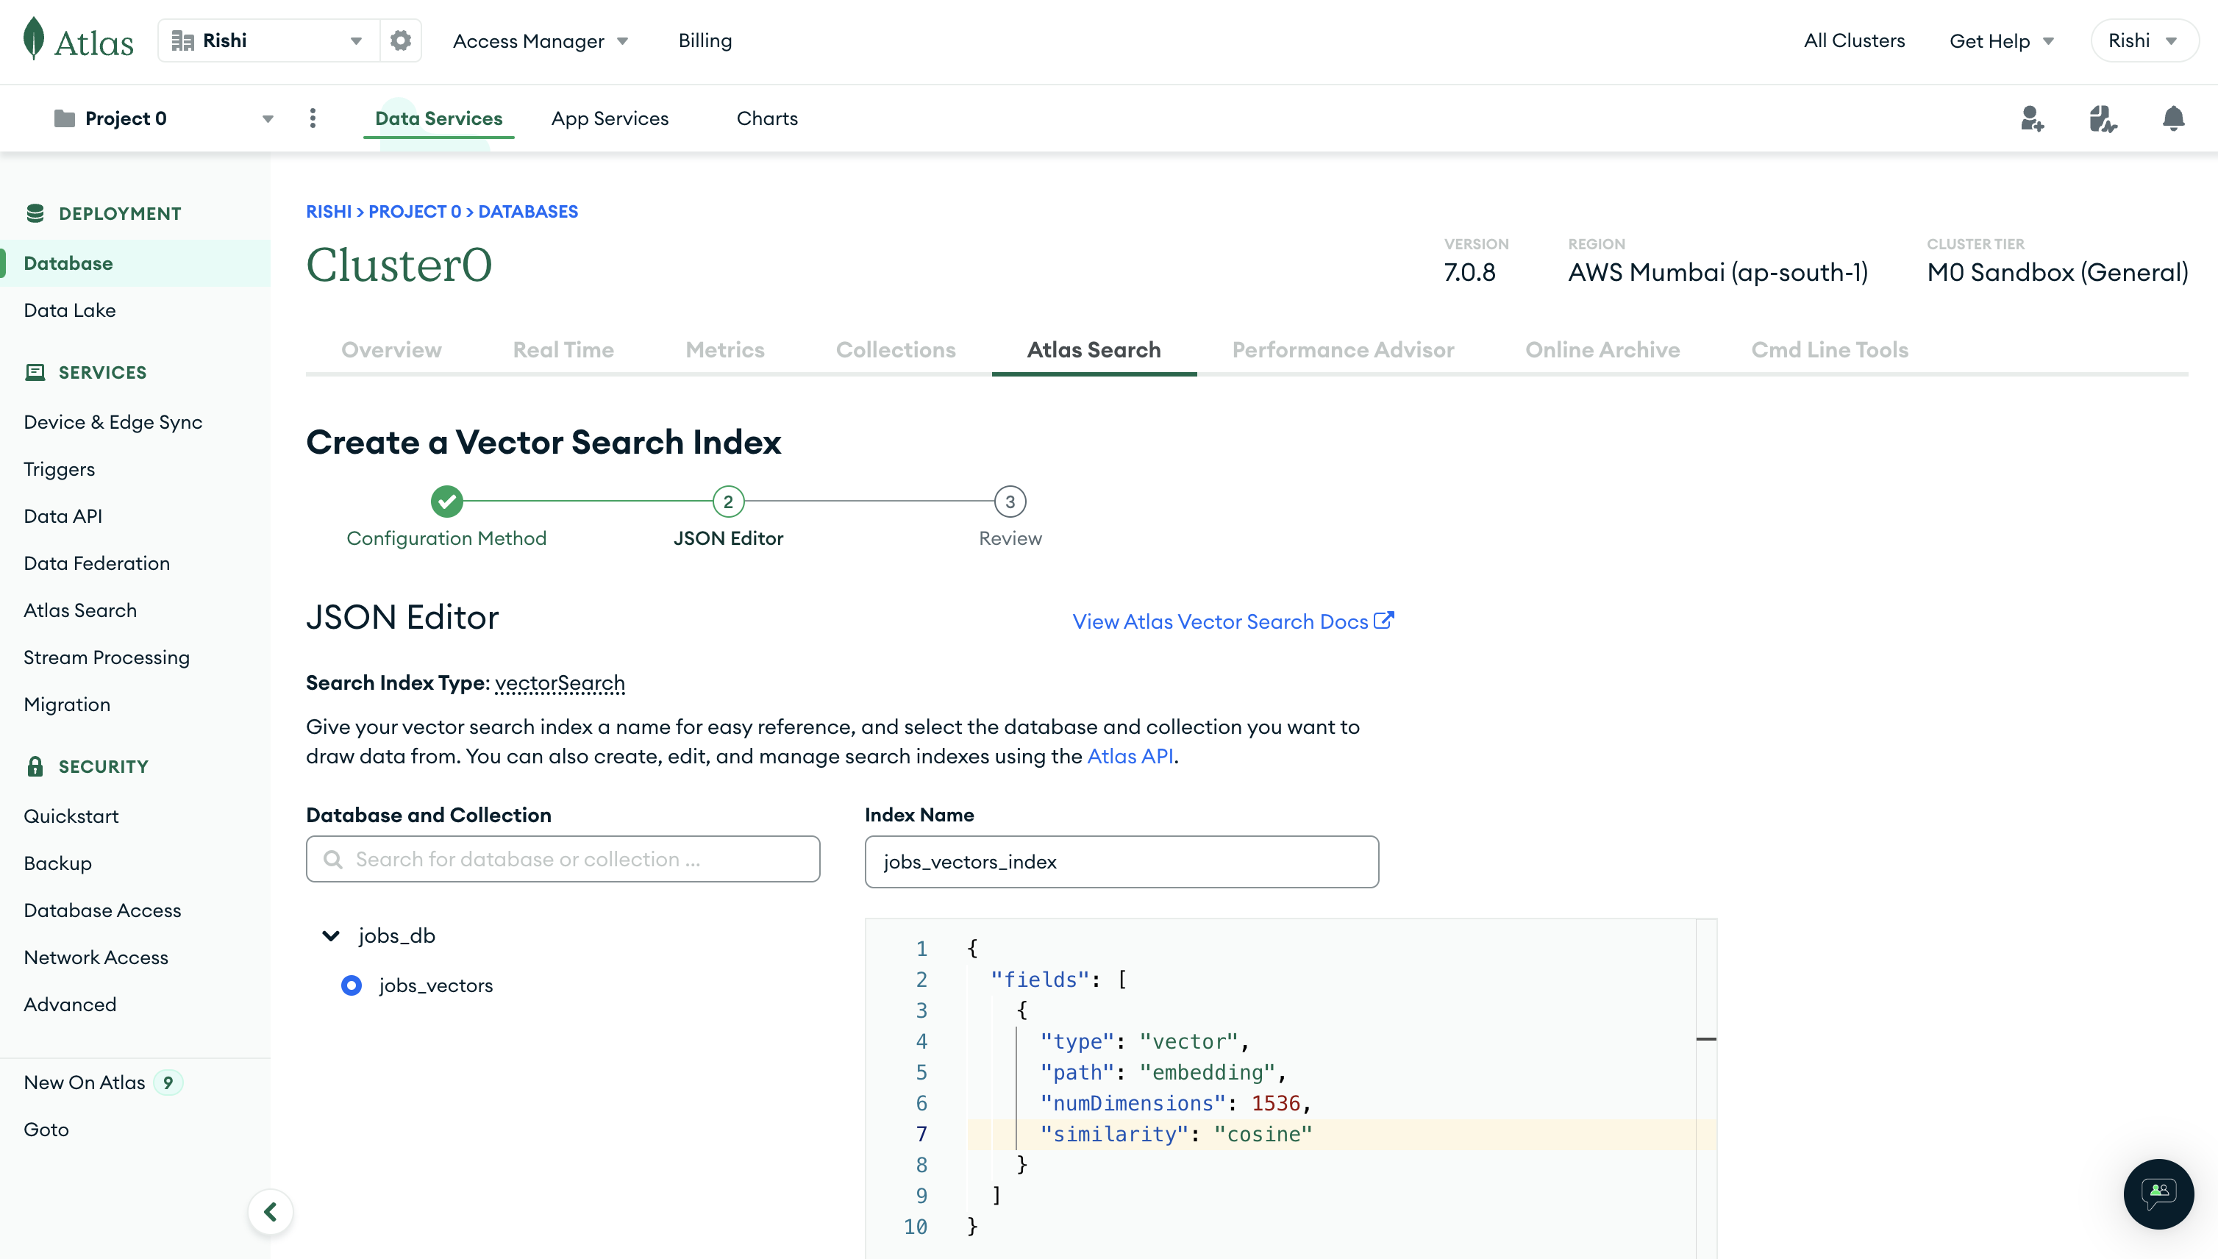The width and height of the screenshot is (2218, 1259).
Task: Open the Rishi organization dropdown
Action: pyautogui.click(x=269, y=40)
